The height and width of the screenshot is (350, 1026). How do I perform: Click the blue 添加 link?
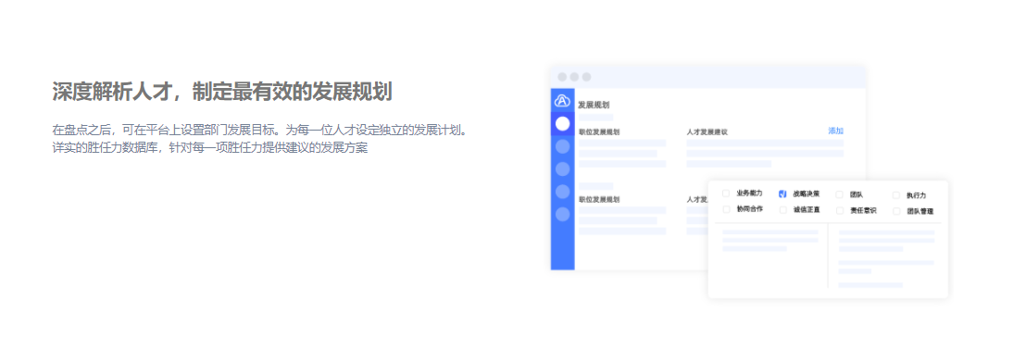pos(835,131)
